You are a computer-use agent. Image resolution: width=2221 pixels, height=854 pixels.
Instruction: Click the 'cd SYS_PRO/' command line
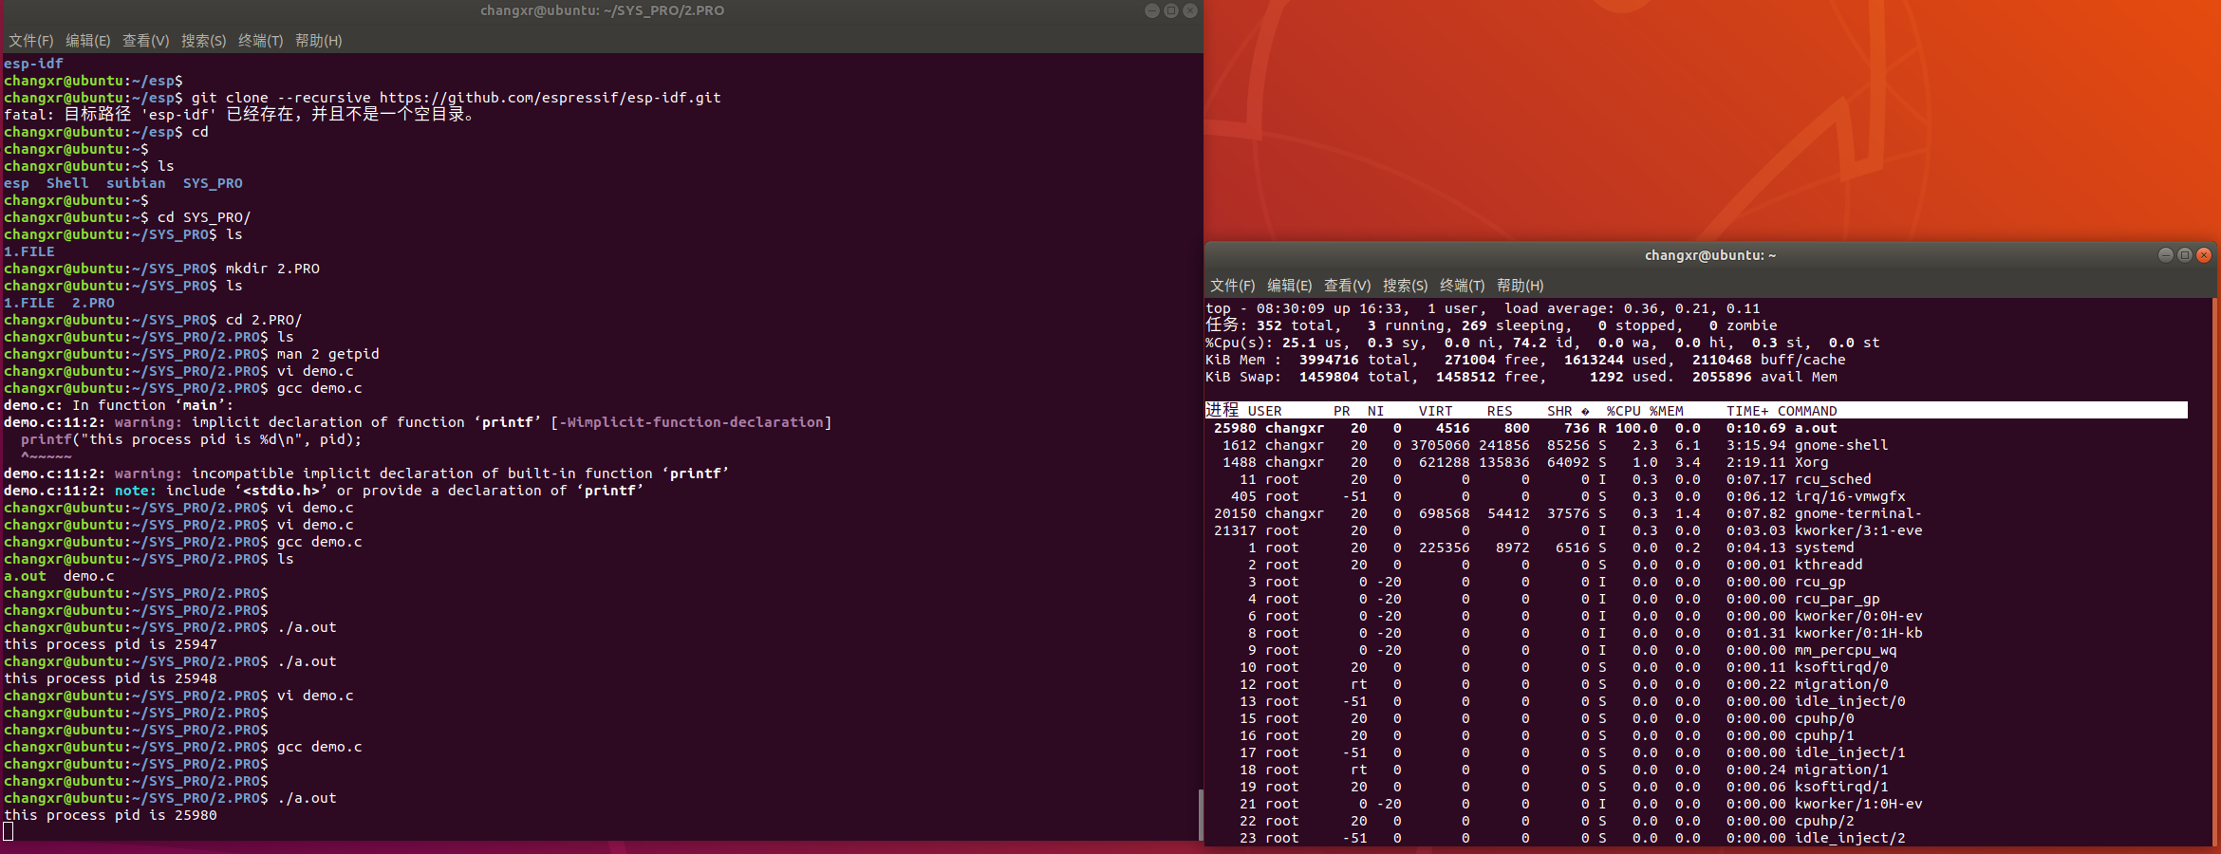point(127,217)
